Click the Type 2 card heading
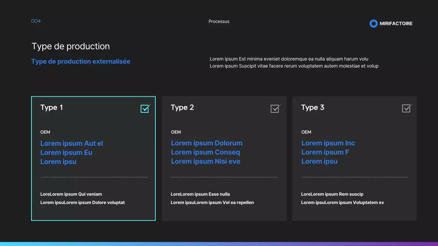Viewport: 438px width, 246px height. tap(182, 107)
